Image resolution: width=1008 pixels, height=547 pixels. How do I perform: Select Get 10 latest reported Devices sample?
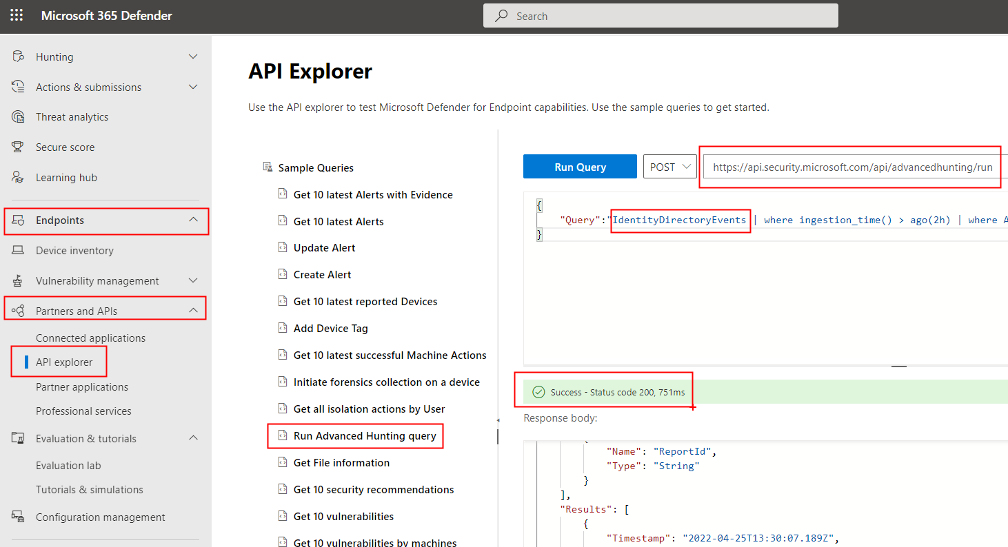tap(365, 301)
